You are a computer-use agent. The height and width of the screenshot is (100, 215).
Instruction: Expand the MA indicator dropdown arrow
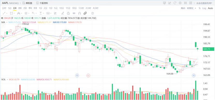(7, 22)
